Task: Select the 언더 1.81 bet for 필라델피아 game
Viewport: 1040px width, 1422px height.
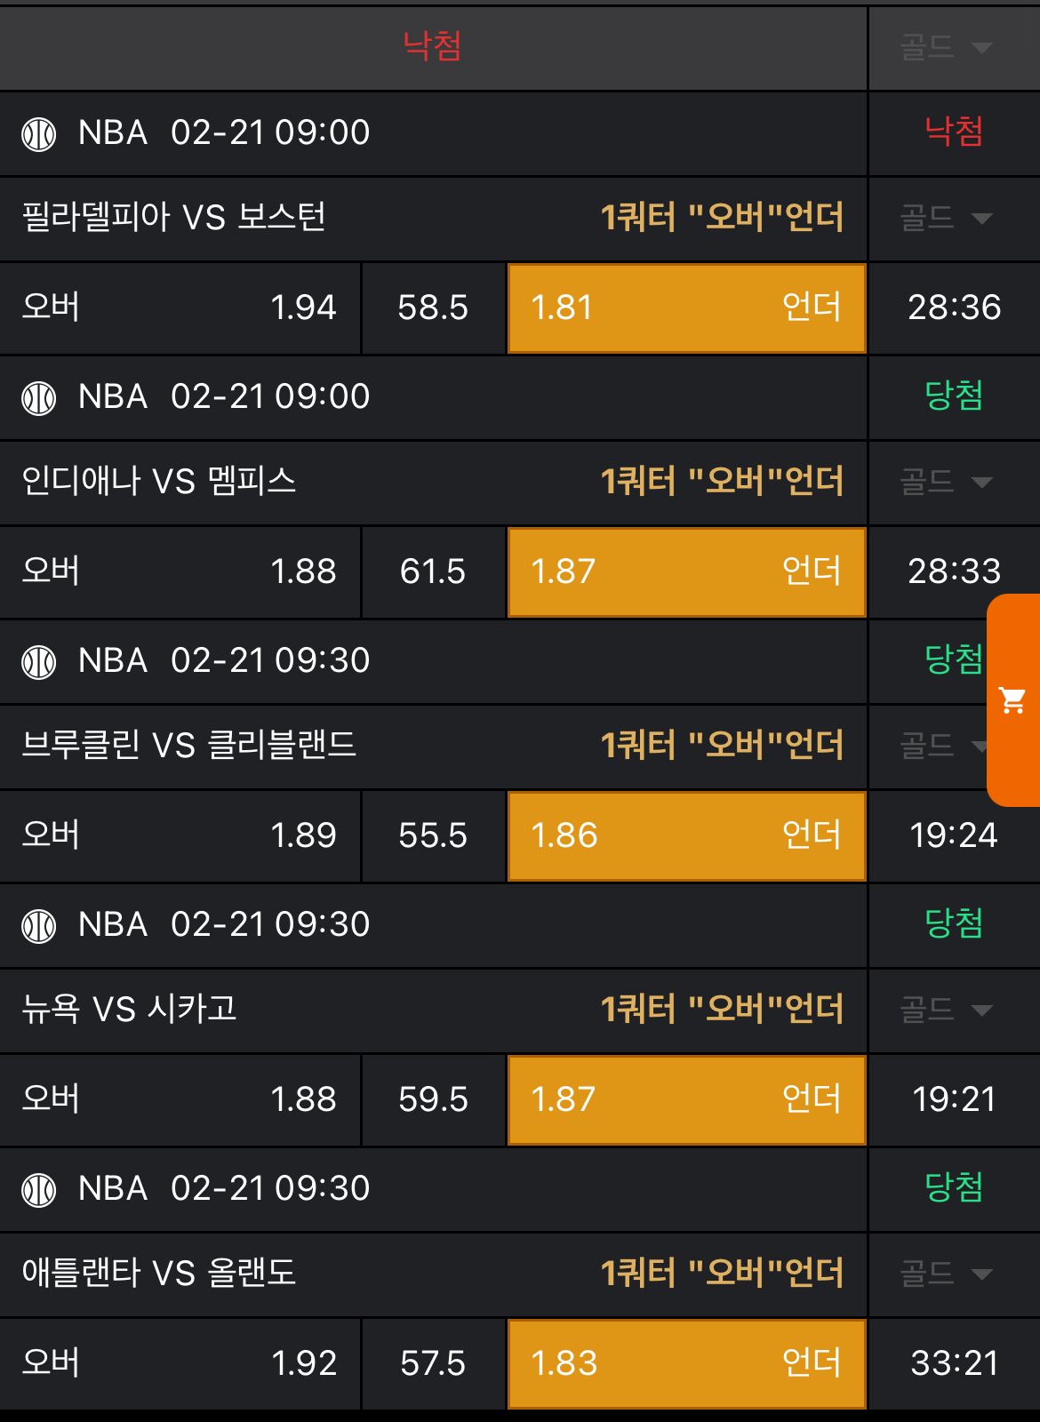Action: coord(686,308)
